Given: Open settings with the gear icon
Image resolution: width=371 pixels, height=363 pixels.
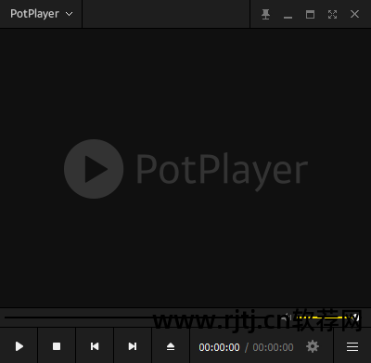Looking at the screenshot, I should pyautogui.click(x=313, y=346).
